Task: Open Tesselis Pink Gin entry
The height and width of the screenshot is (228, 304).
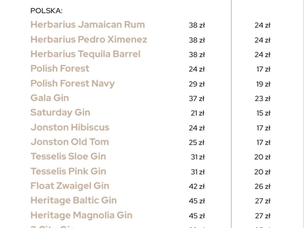Action: [68, 171]
